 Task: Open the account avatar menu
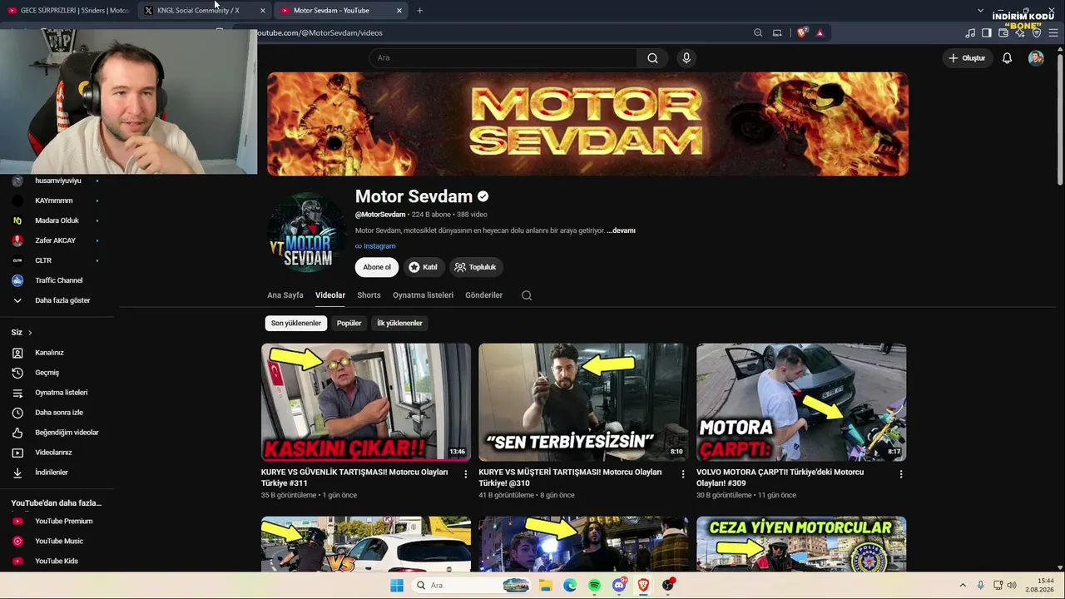click(x=1036, y=58)
